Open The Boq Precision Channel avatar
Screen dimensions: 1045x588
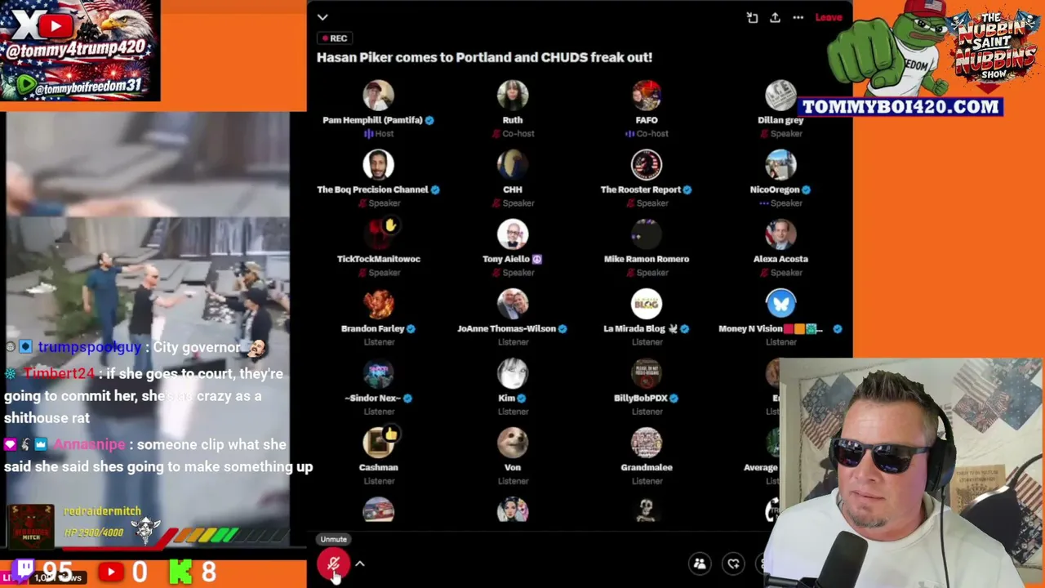(378, 165)
